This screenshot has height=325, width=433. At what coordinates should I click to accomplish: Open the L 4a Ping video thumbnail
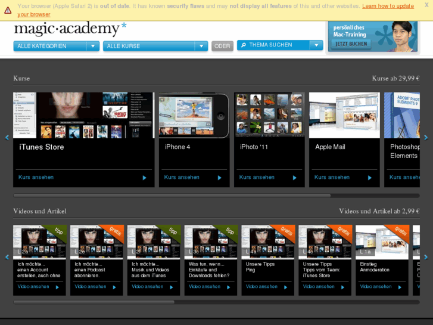pos(268,242)
